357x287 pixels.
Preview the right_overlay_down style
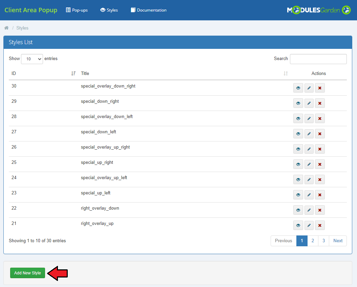tap(298, 210)
